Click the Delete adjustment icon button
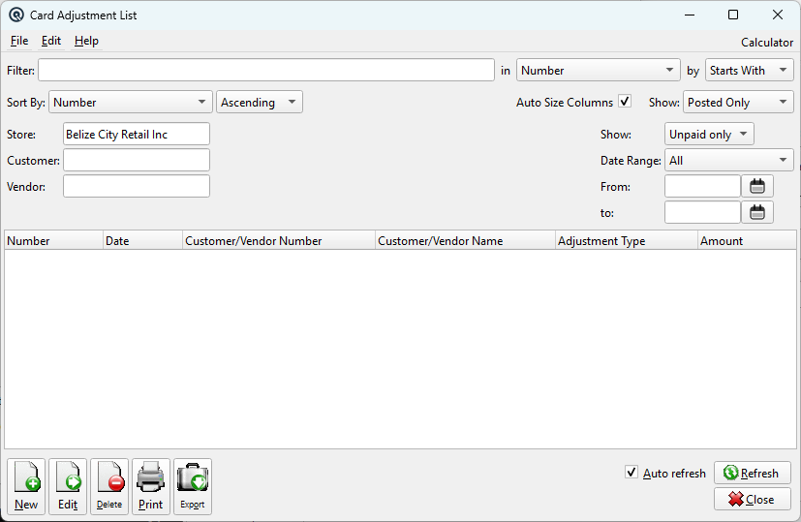This screenshot has width=801, height=522. (x=109, y=486)
